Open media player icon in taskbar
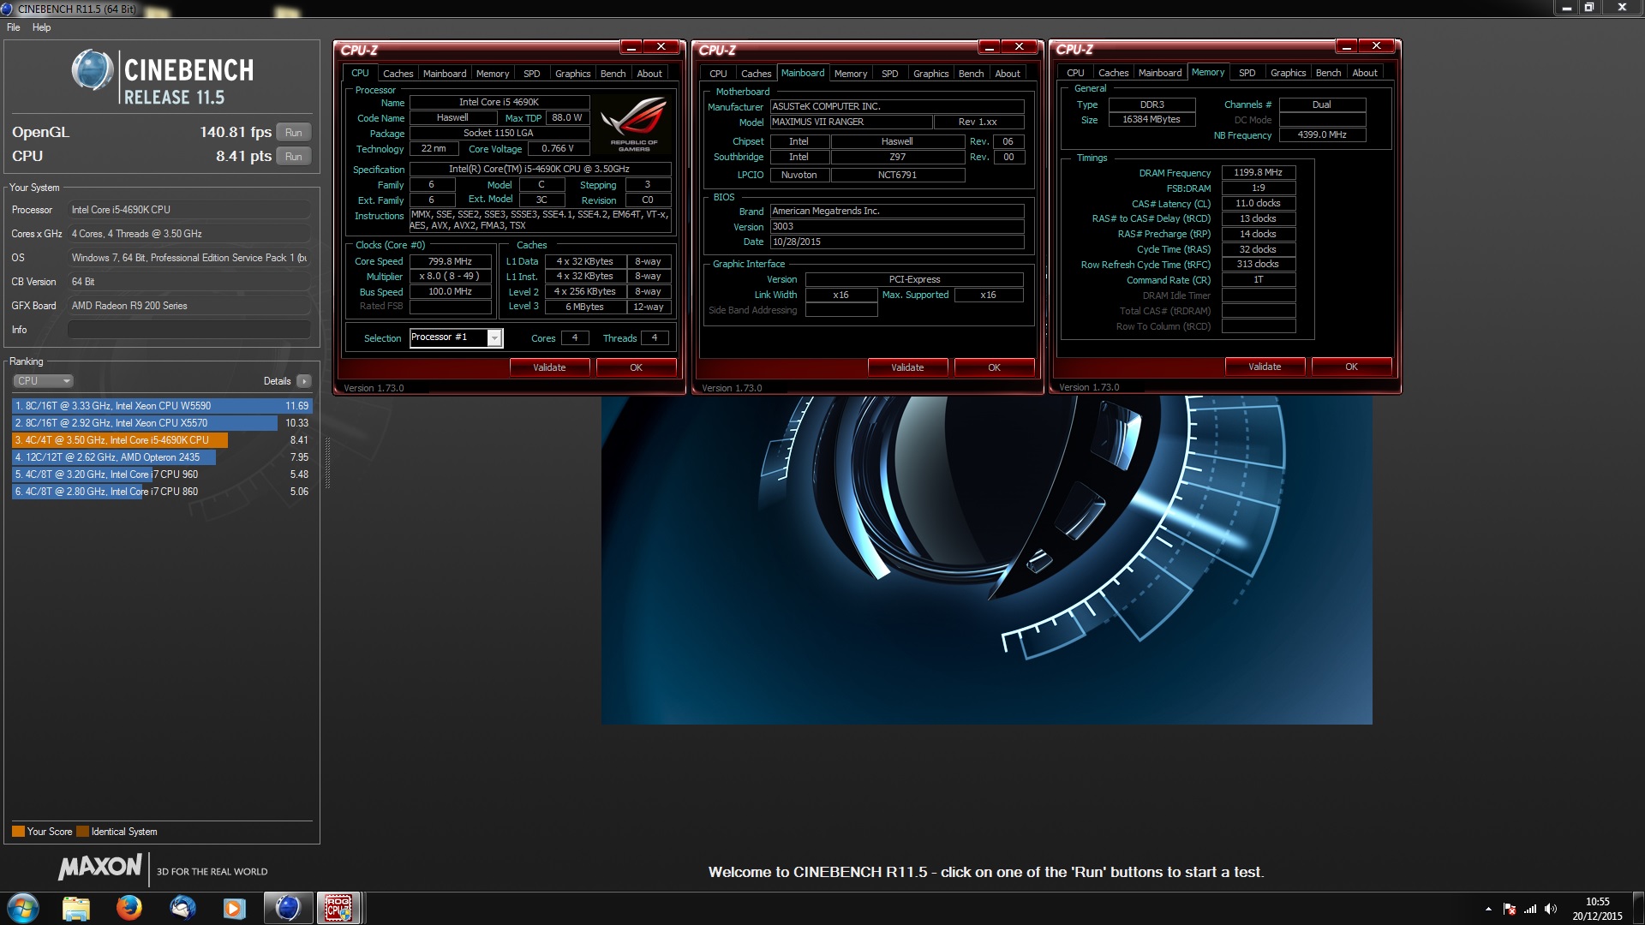This screenshot has width=1645, height=925. point(234,908)
